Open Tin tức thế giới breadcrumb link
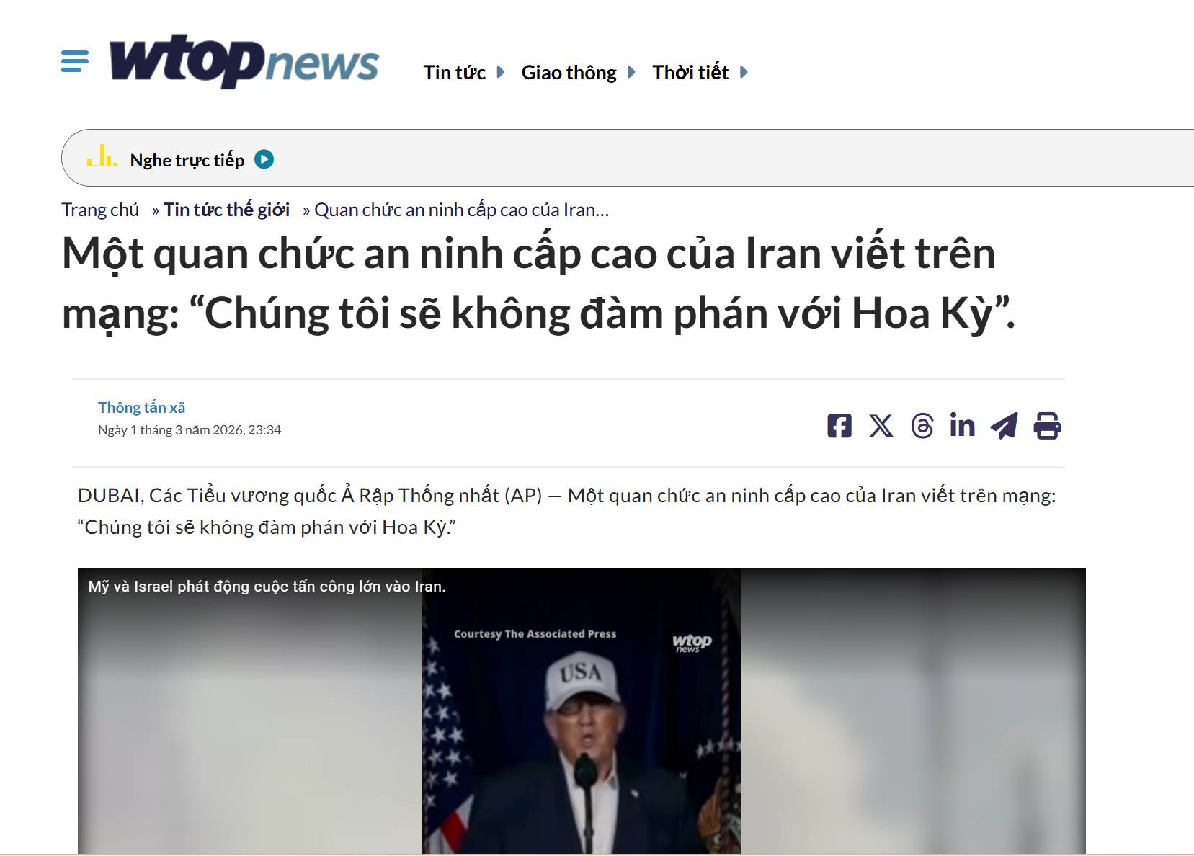 pyautogui.click(x=226, y=210)
